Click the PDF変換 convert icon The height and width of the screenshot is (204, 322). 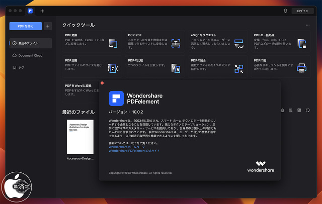(x=113, y=44)
